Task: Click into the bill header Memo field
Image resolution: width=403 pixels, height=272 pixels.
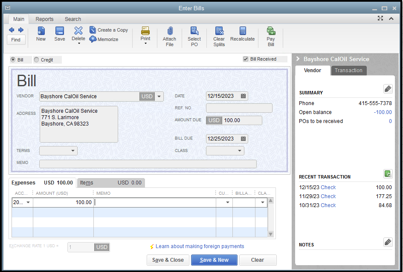Action: click(x=148, y=164)
